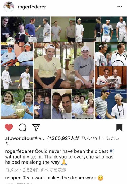Tap the large center collage photo
127x184 pixels.
(64, 66)
